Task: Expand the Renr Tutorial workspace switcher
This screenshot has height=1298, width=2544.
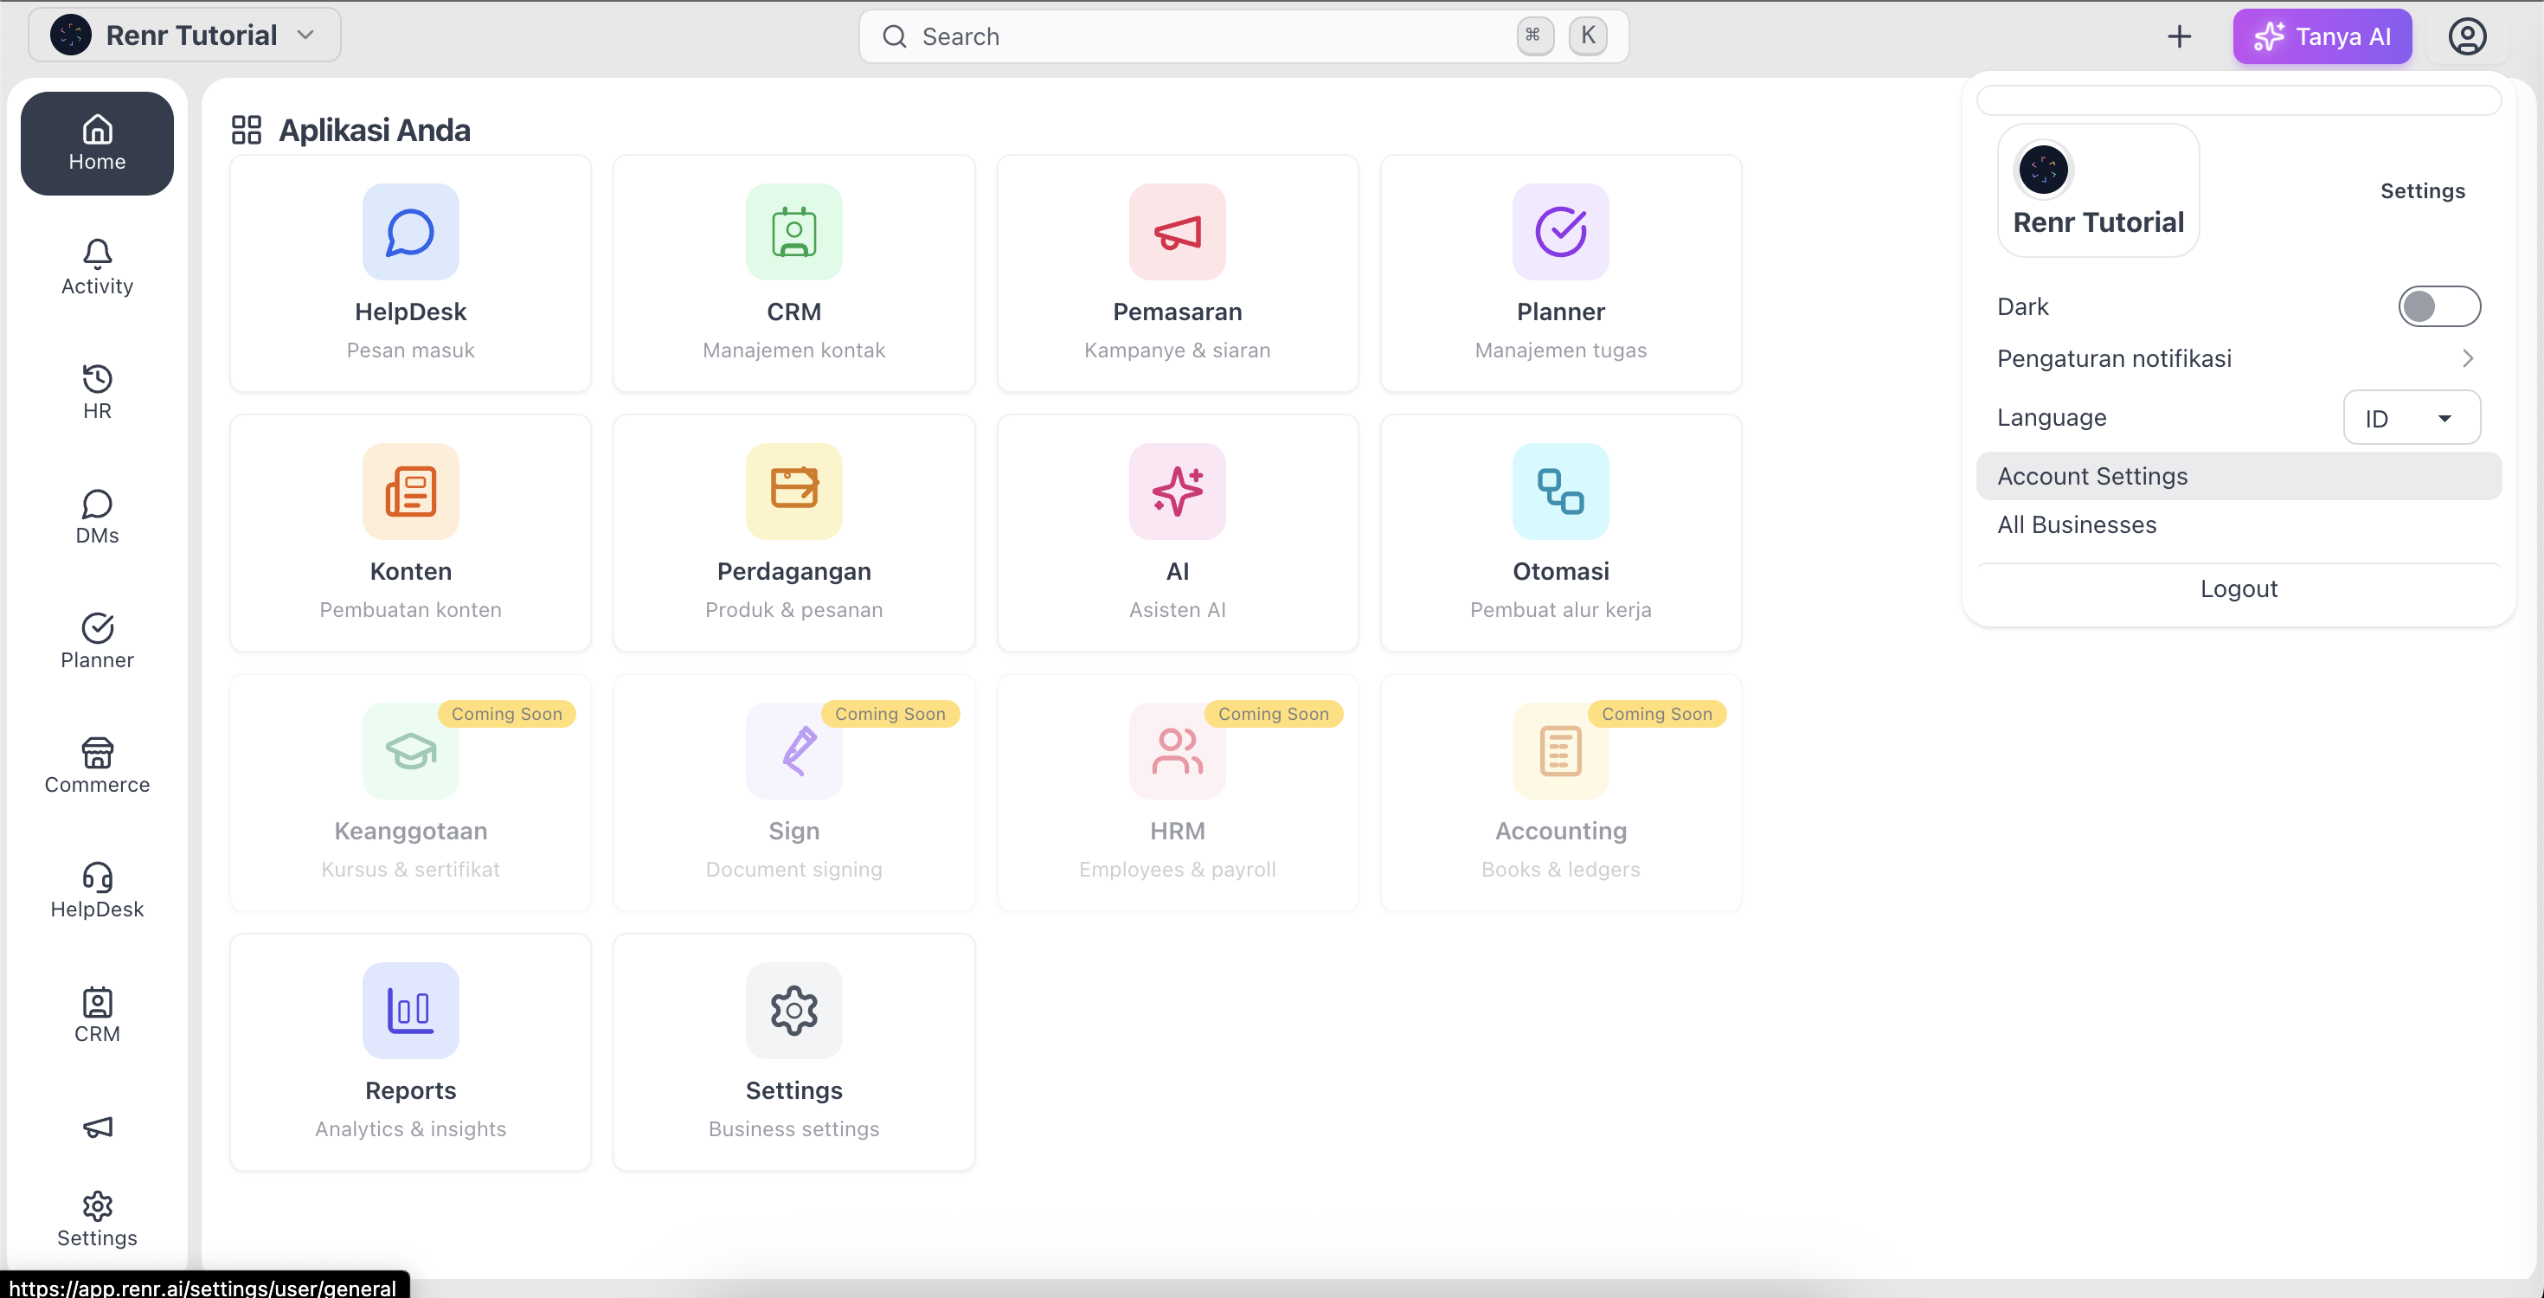Action: 184,35
